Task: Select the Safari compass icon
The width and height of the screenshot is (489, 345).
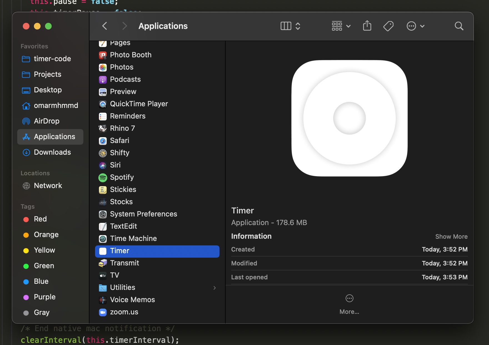Action: point(103,141)
